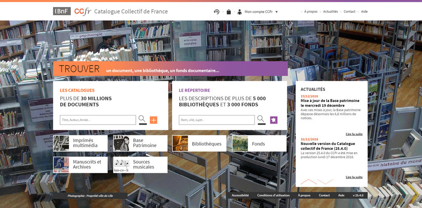Screen dimensions: 422x208
Task: Open the Imprimés multimédia tile
Action: (x=80, y=143)
